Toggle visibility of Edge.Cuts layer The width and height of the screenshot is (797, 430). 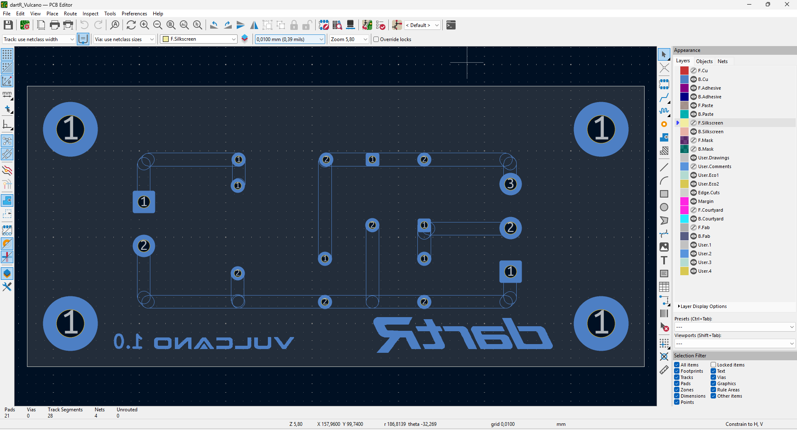tap(694, 193)
